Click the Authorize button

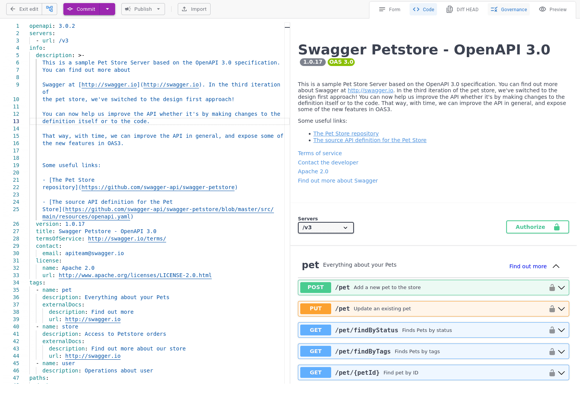point(537,227)
